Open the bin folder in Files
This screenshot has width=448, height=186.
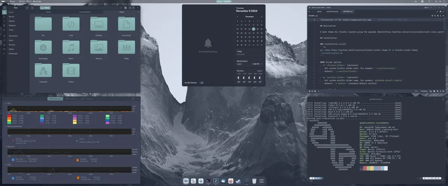point(43,25)
